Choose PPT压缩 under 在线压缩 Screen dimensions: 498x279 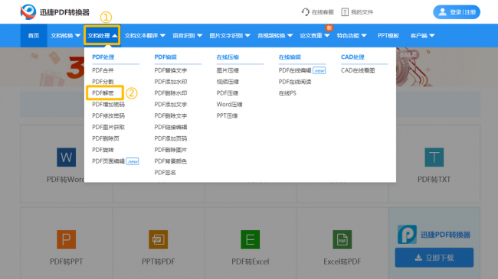point(227,115)
